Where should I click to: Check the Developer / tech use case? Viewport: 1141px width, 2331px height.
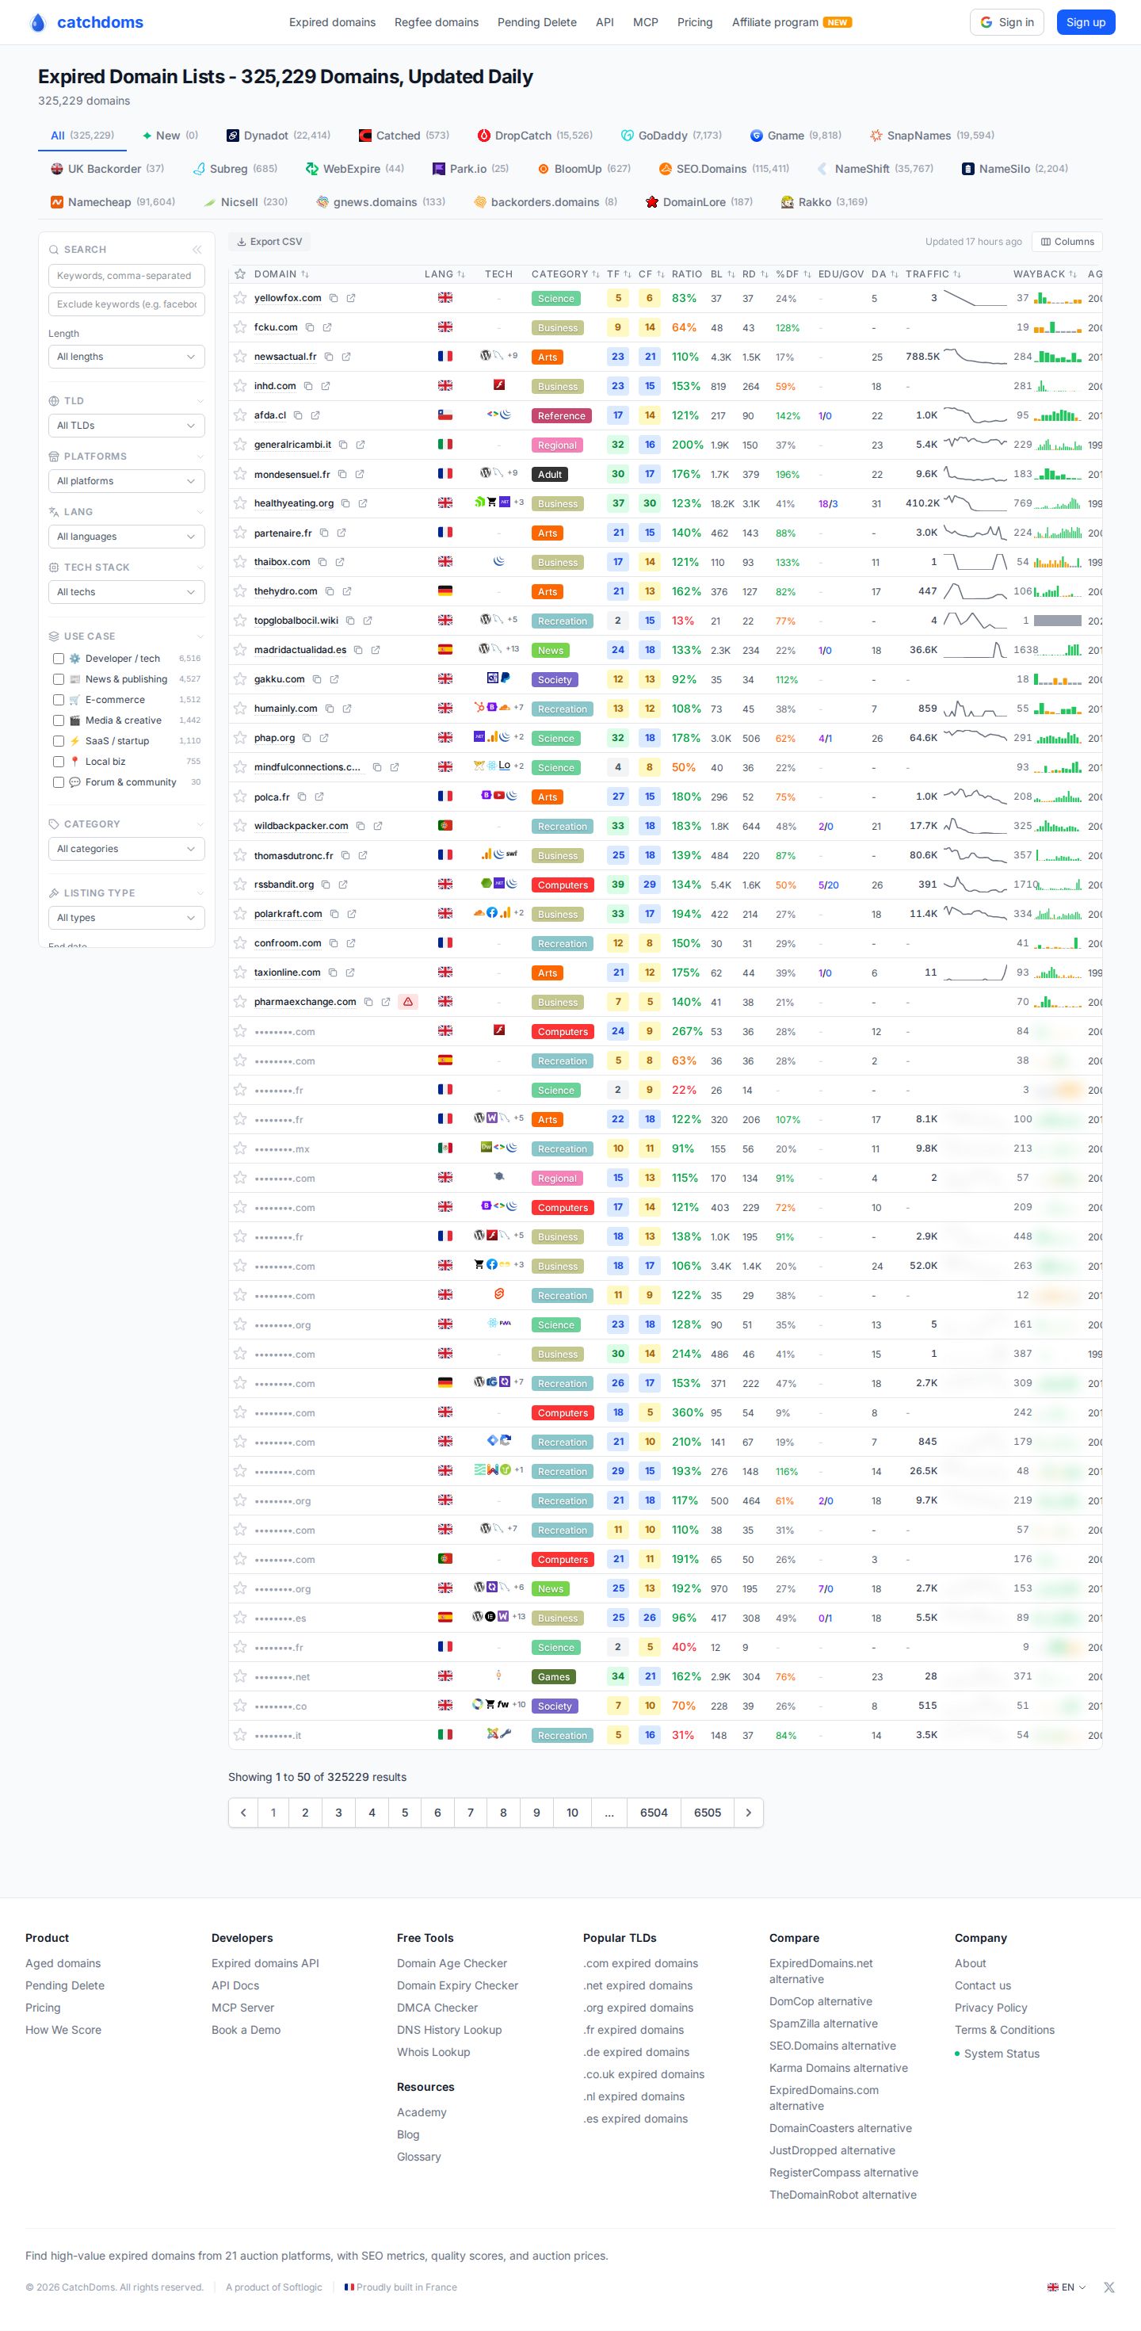pos(58,659)
